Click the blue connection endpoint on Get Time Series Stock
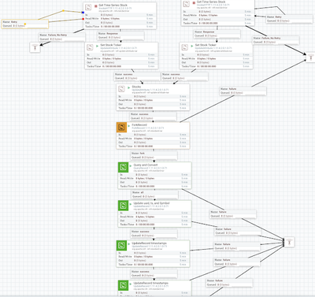 pos(83,13)
